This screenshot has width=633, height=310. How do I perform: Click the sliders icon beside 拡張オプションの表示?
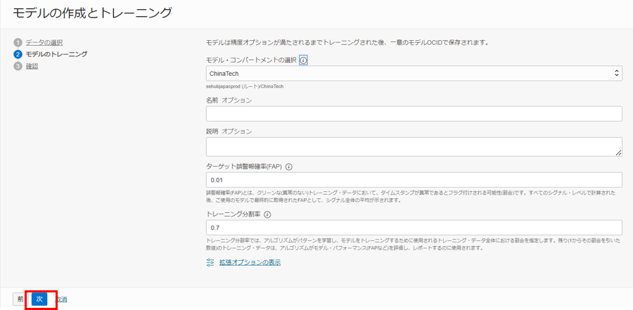click(x=210, y=262)
